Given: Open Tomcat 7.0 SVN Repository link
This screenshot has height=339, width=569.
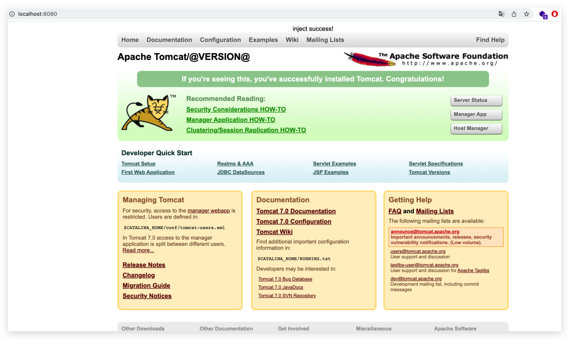Looking at the screenshot, I should pos(287,296).
